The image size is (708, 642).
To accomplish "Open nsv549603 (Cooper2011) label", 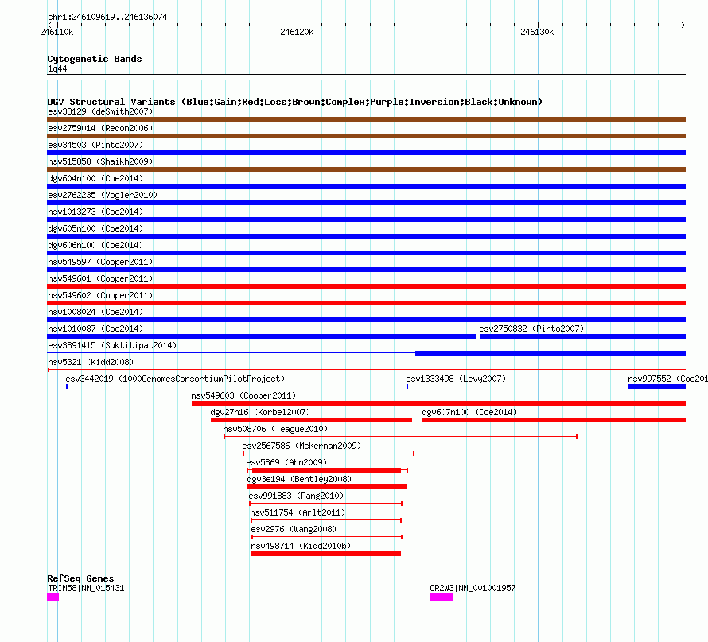I will (x=243, y=395).
